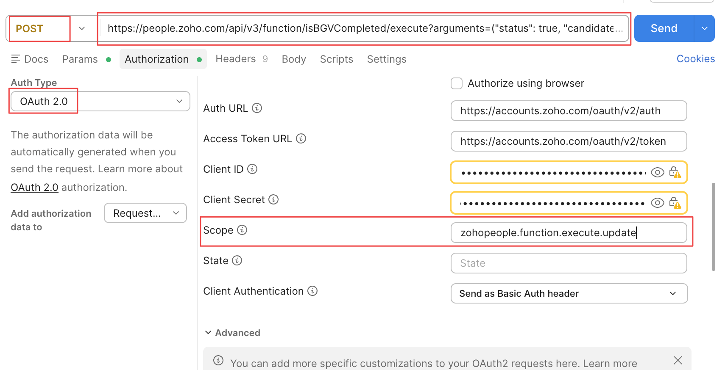The image size is (725, 370).
Task: Click the request URL field
Action: pos(364,28)
